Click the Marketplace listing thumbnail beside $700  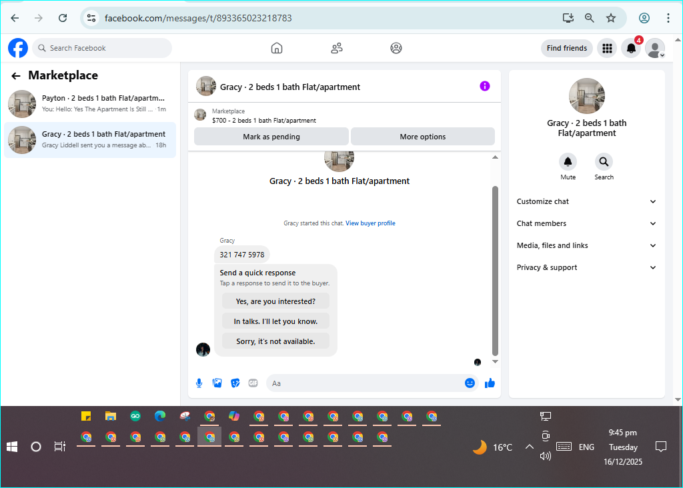pyautogui.click(x=200, y=115)
